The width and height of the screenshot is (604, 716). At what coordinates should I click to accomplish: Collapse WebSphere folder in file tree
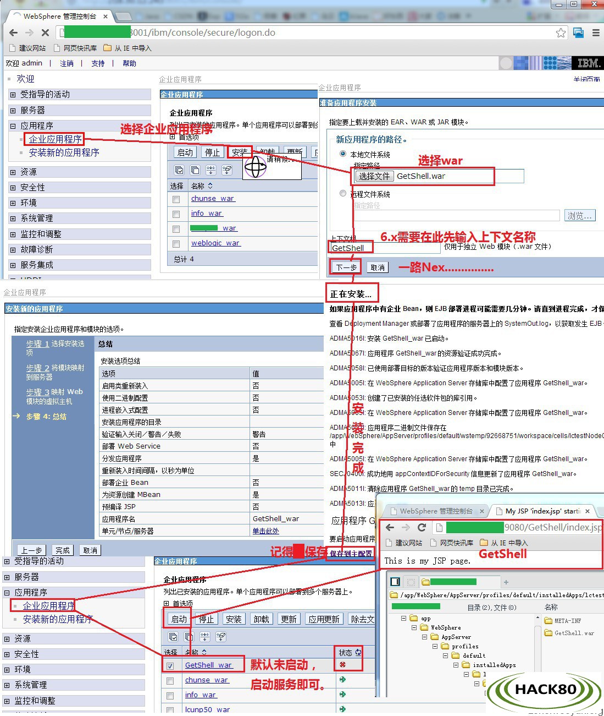pyautogui.click(x=414, y=627)
